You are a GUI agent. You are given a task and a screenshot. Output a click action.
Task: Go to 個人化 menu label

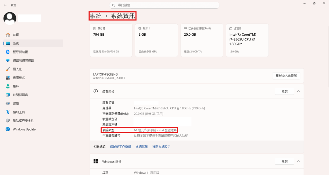(x=17, y=69)
